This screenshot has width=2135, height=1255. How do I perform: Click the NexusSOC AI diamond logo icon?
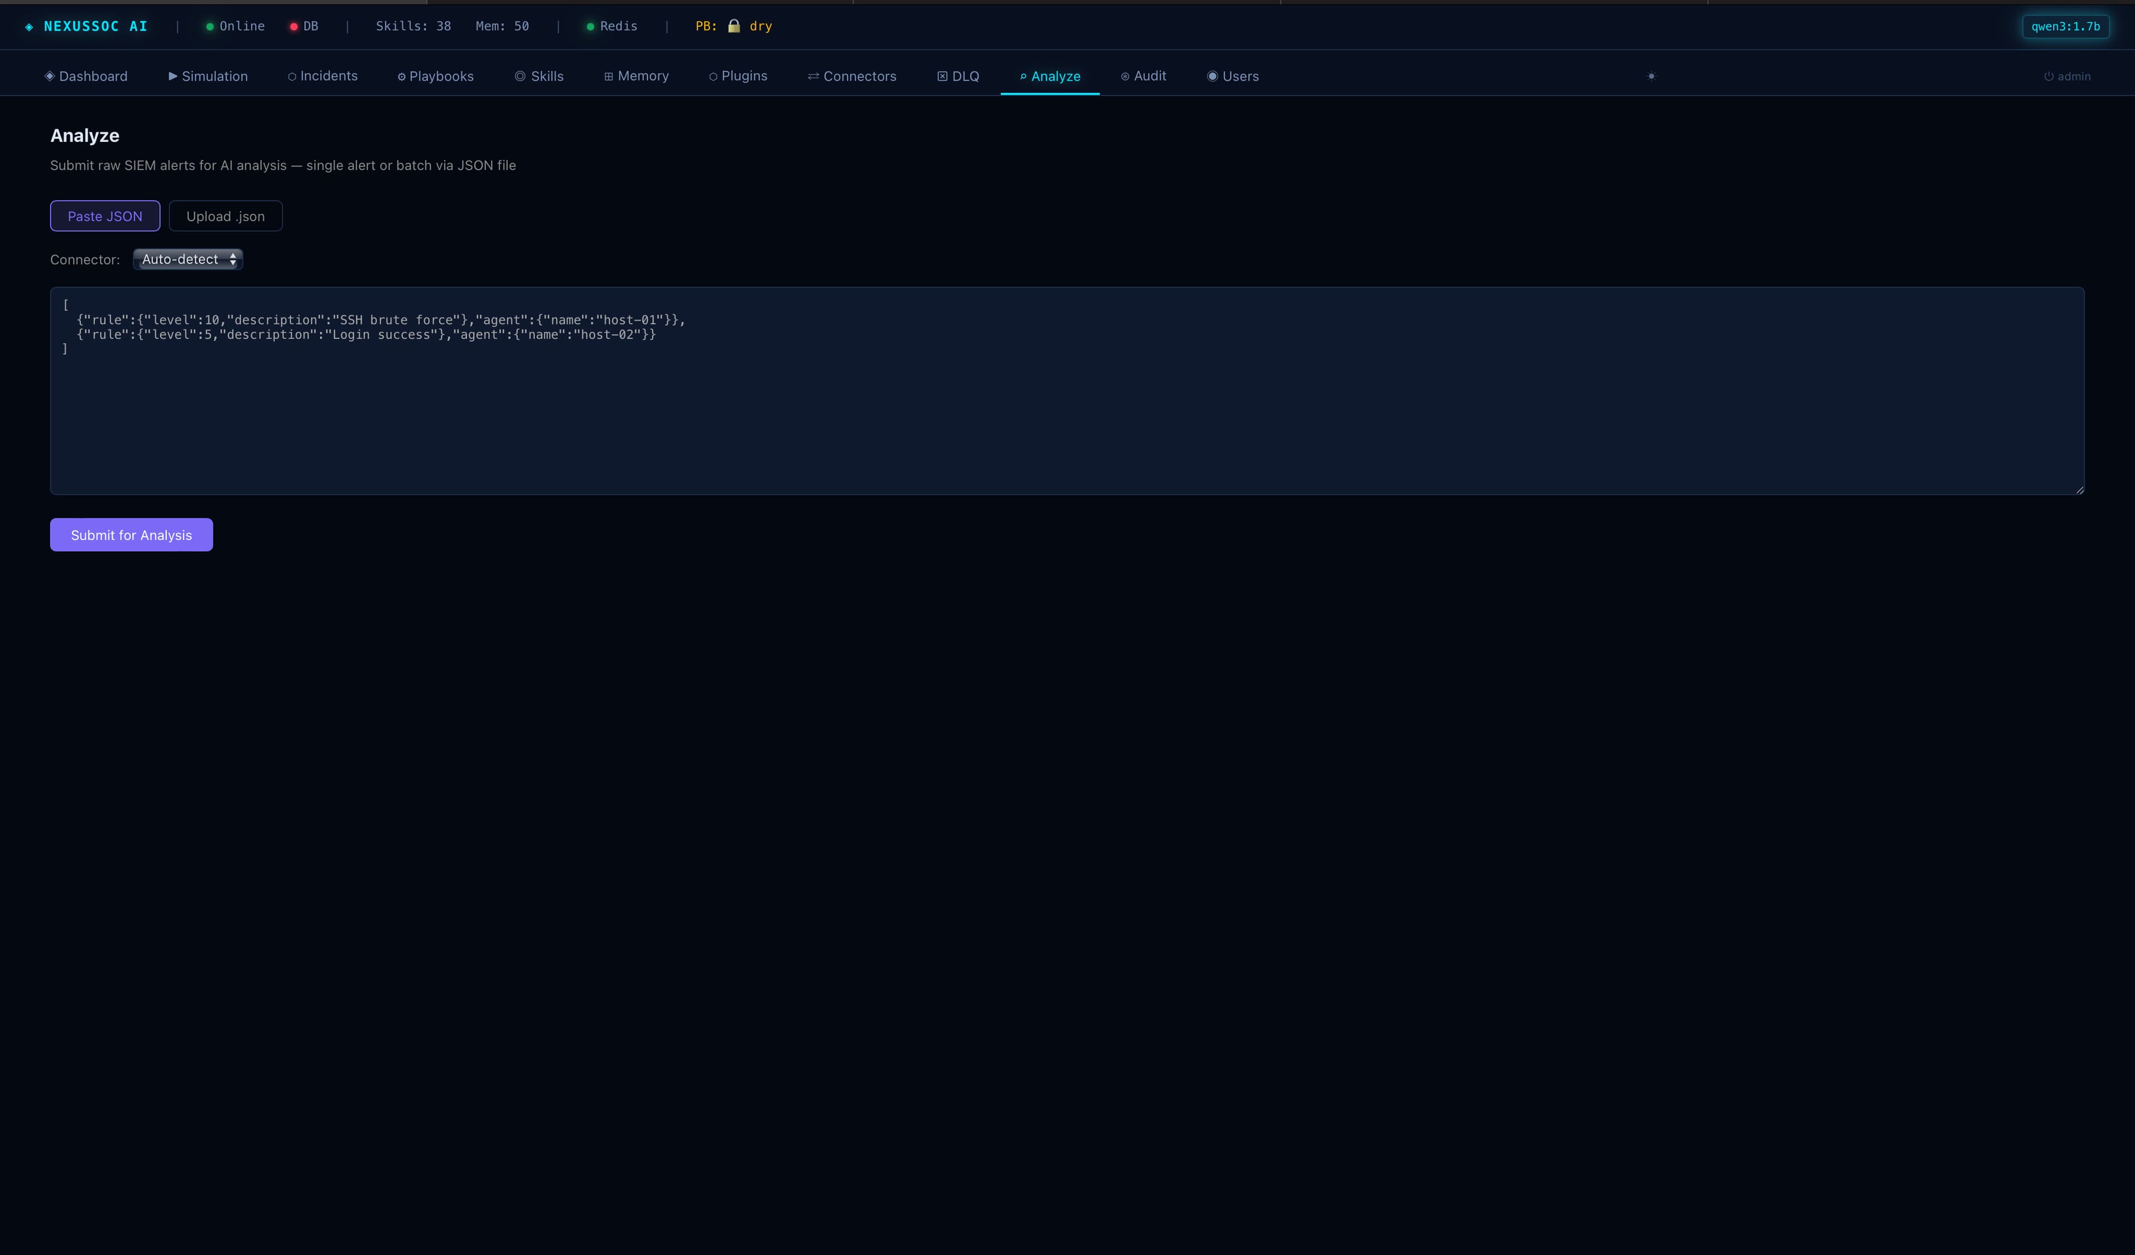click(29, 27)
